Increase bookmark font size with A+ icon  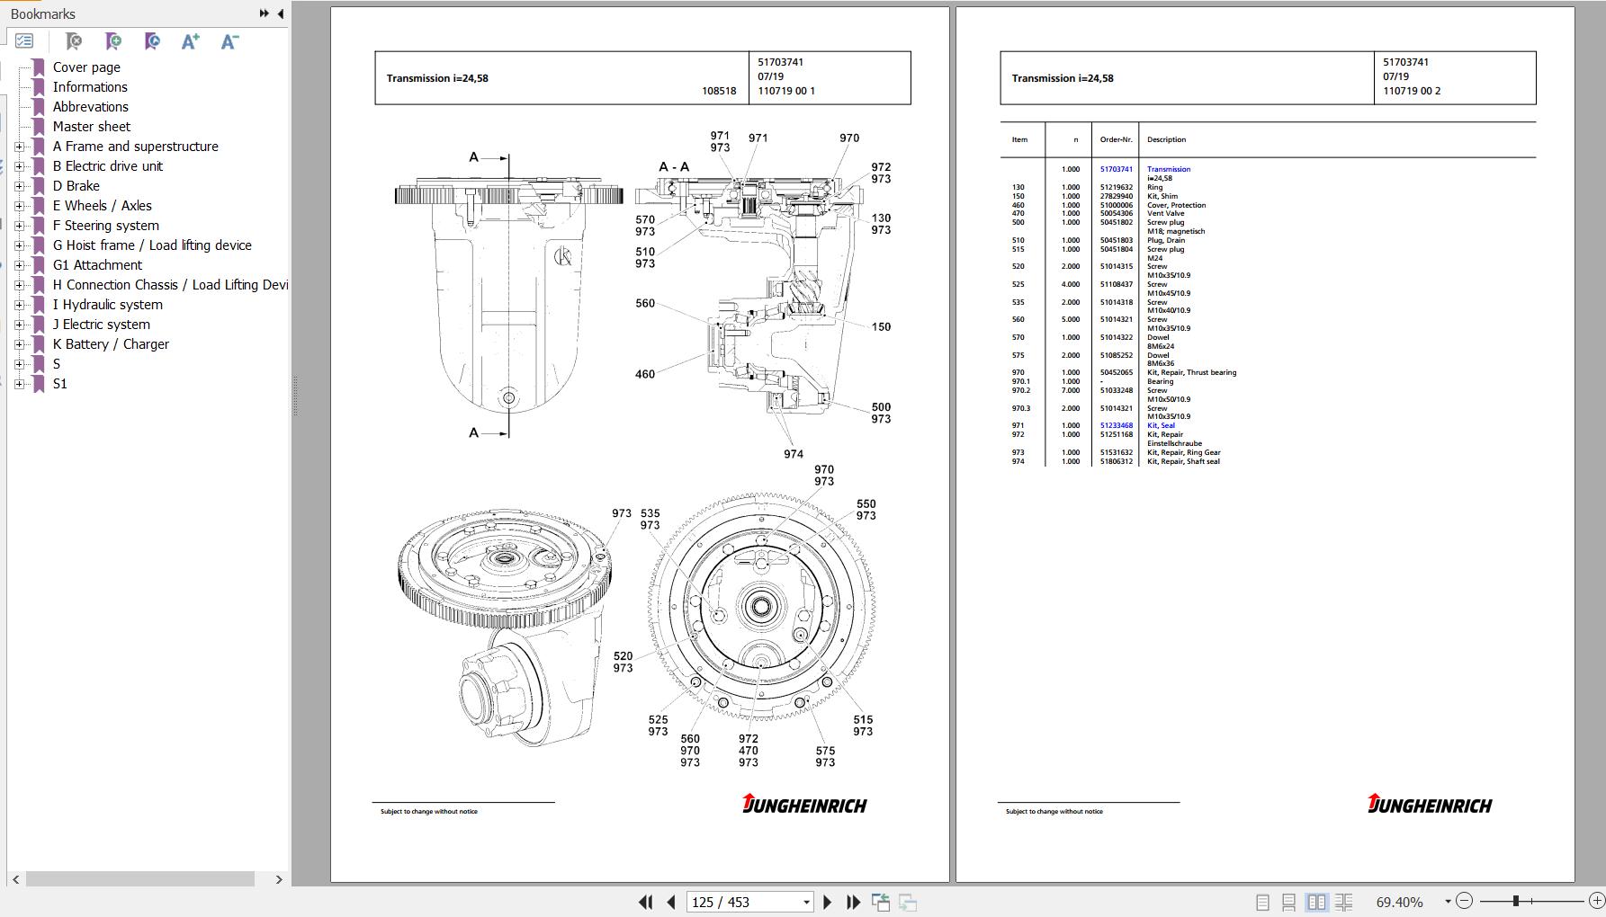(x=190, y=41)
